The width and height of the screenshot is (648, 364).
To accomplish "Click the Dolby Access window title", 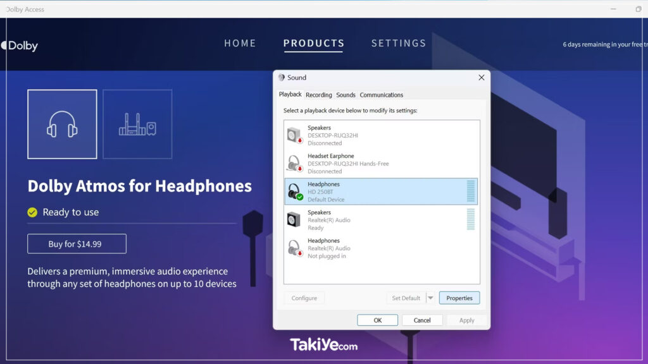I will pyautogui.click(x=25, y=9).
